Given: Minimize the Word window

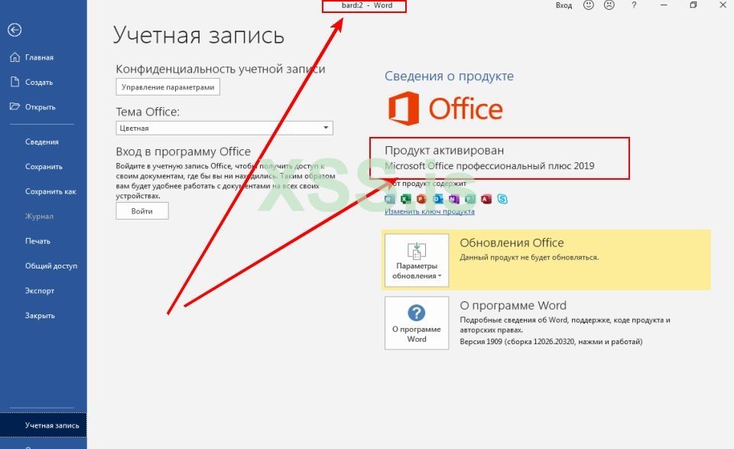Looking at the screenshot, I should point(664,5).
